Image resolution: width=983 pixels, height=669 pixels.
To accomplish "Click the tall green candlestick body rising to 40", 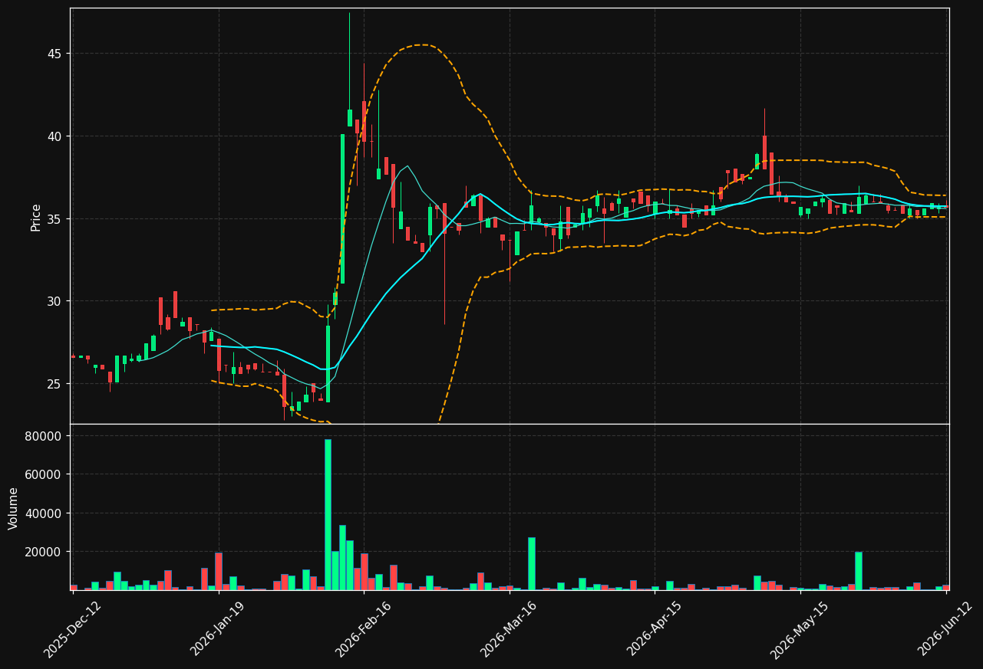I will click(342, 209).
